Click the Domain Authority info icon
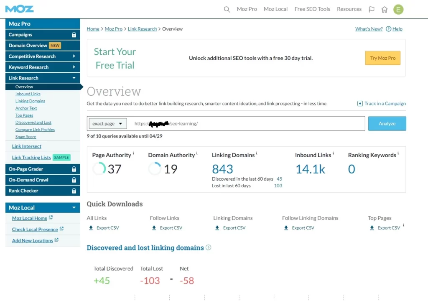Screen dimensions: 428x301 pyautogui.click(x=197, y=153)
